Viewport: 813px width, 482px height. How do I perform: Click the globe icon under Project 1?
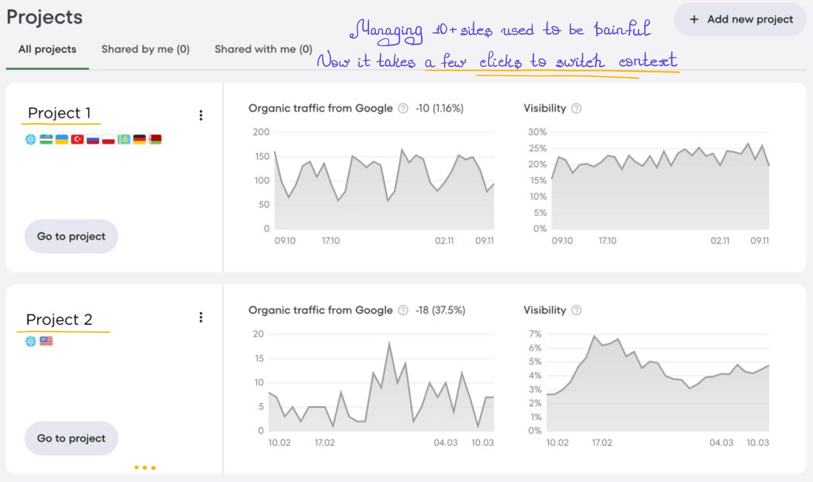tap(30, 139)
